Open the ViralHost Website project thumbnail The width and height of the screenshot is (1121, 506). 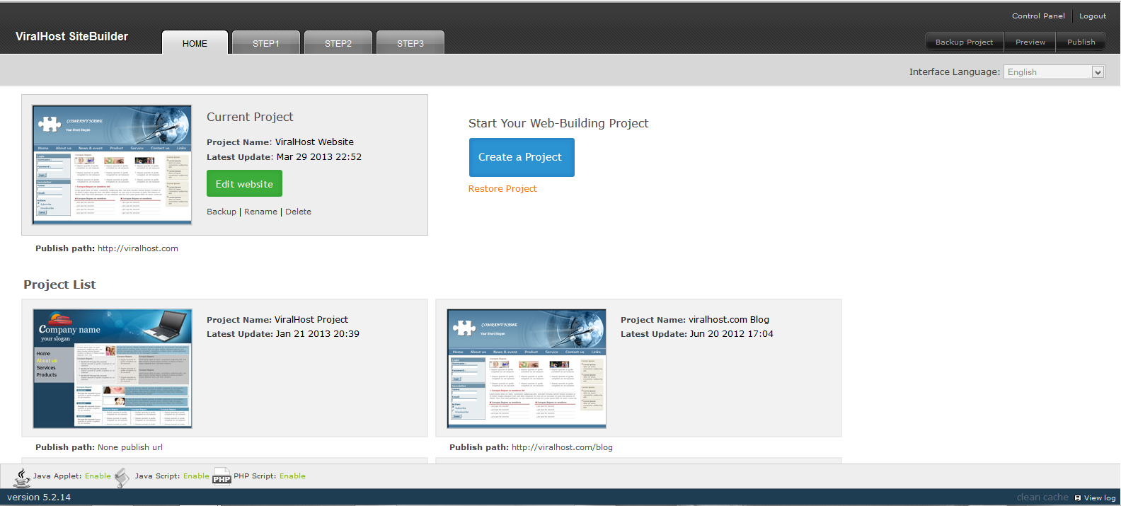[112, 165]
